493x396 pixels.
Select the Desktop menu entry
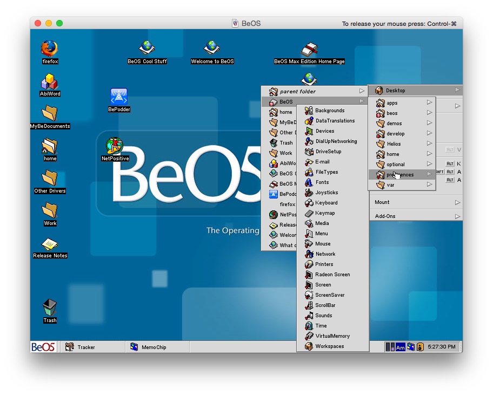416,91
